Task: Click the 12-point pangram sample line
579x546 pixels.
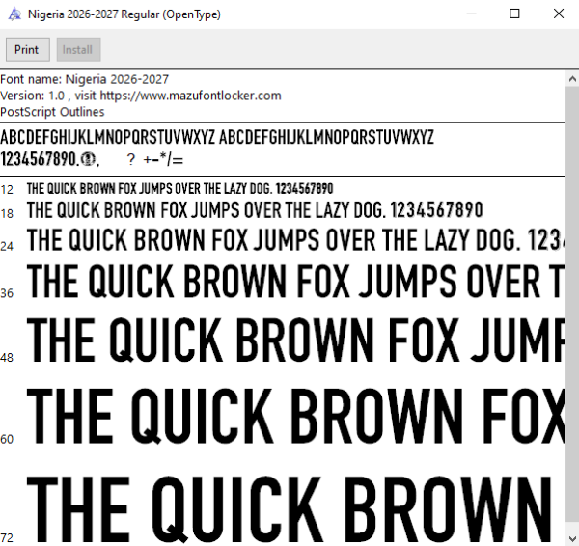Action: (x=179, y=189)
